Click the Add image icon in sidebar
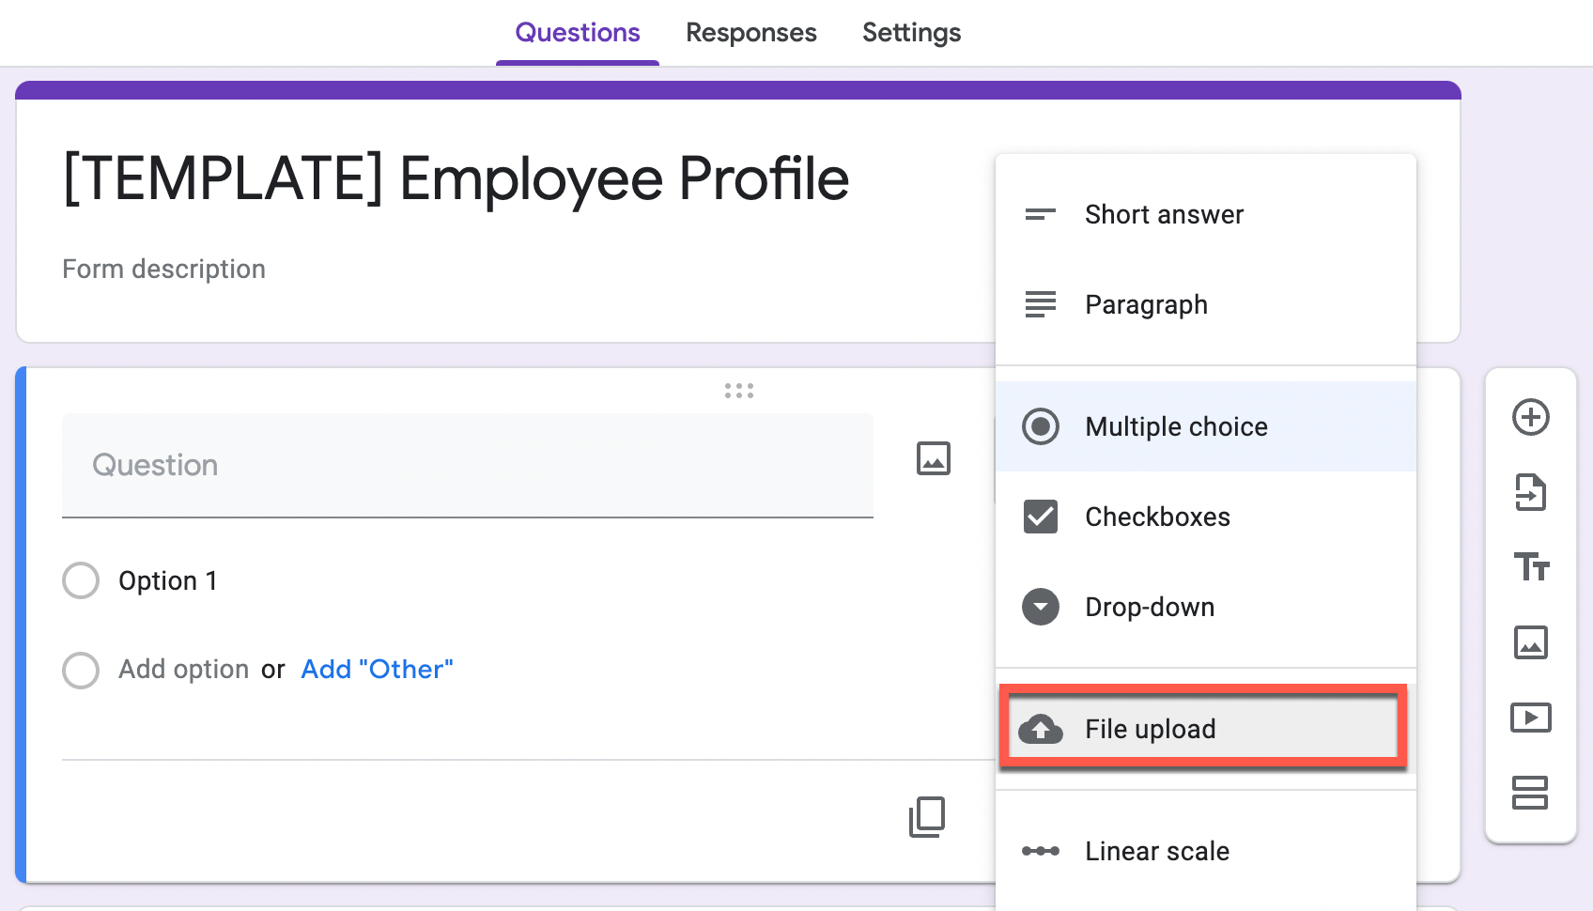 [x=1530, y=642]
